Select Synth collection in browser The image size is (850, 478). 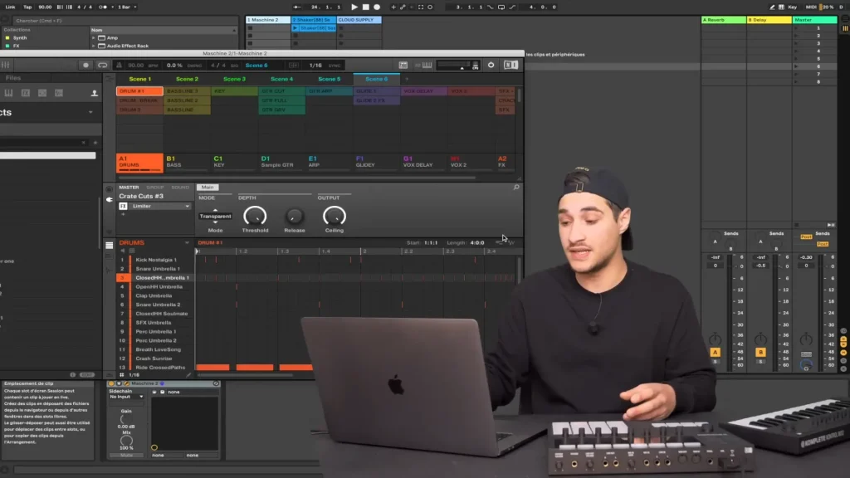20,38
